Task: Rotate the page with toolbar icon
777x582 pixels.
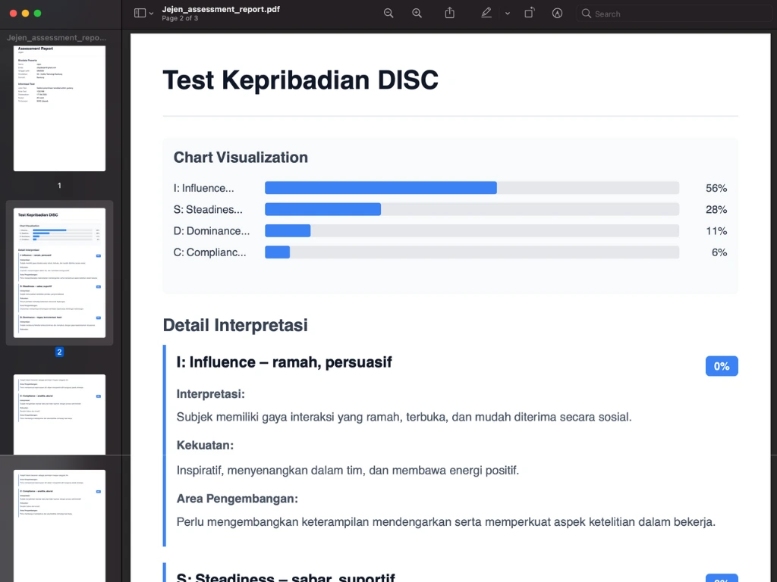Action: click(529, 13)
